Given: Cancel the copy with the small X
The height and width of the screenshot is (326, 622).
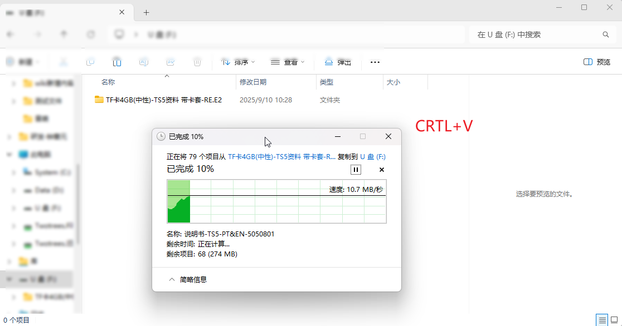Looking at the screenshot, I should click(382, 169).
